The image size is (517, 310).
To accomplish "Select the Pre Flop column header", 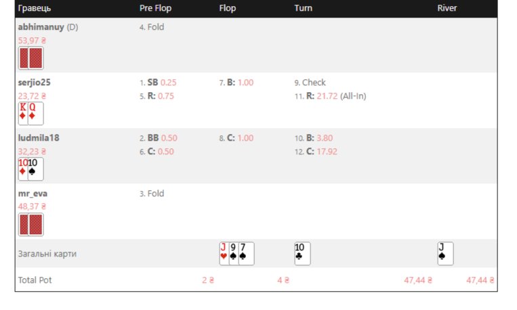I will click(155, 8).
